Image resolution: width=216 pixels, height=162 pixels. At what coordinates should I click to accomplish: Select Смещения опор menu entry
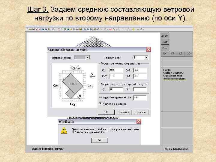173,76
